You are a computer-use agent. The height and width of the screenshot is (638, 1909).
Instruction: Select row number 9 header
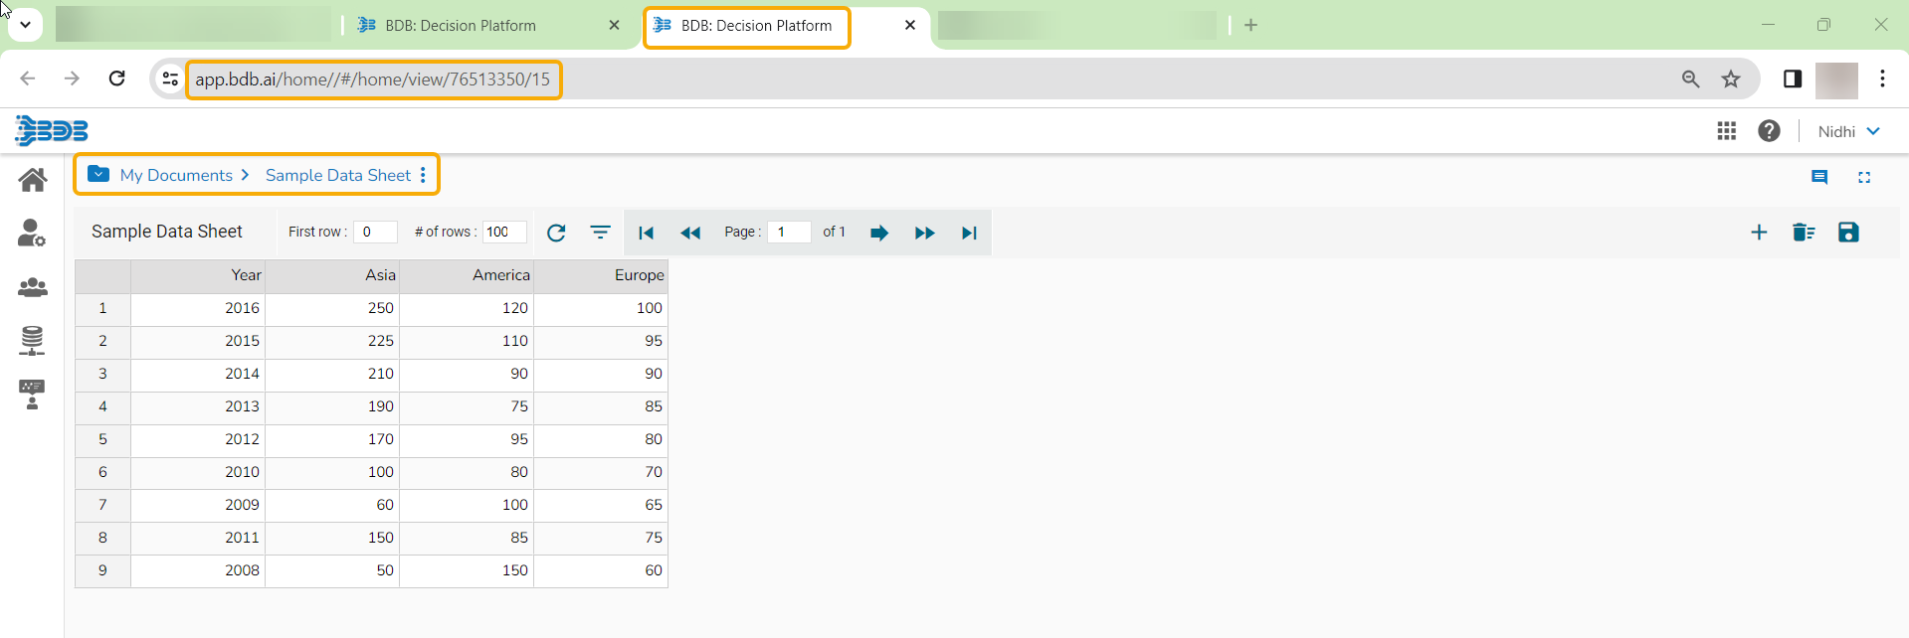[102, 570]
